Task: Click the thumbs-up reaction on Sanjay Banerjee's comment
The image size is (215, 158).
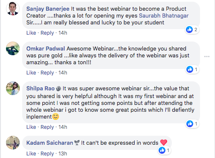Action: point(189,30)
